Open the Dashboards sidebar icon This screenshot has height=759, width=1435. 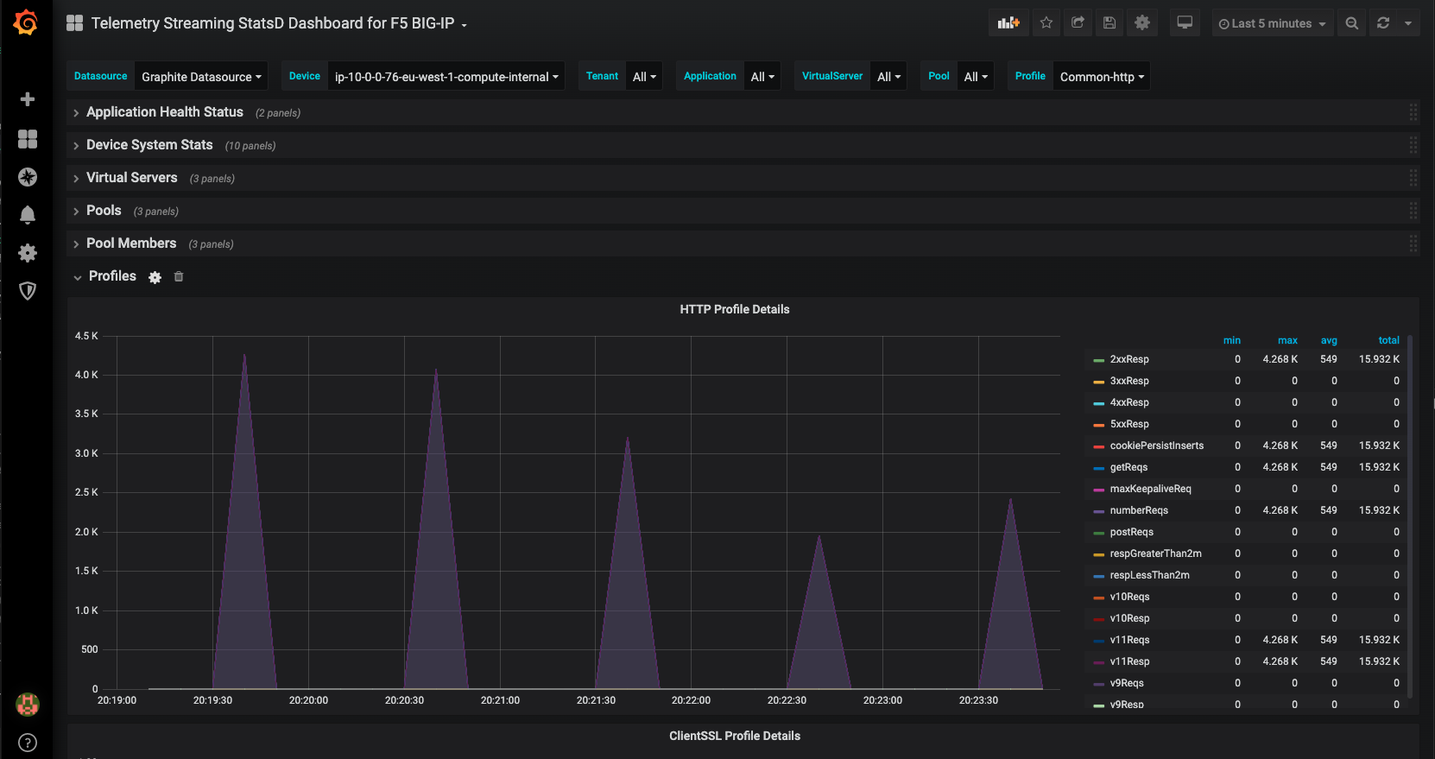tap(28, 138)
